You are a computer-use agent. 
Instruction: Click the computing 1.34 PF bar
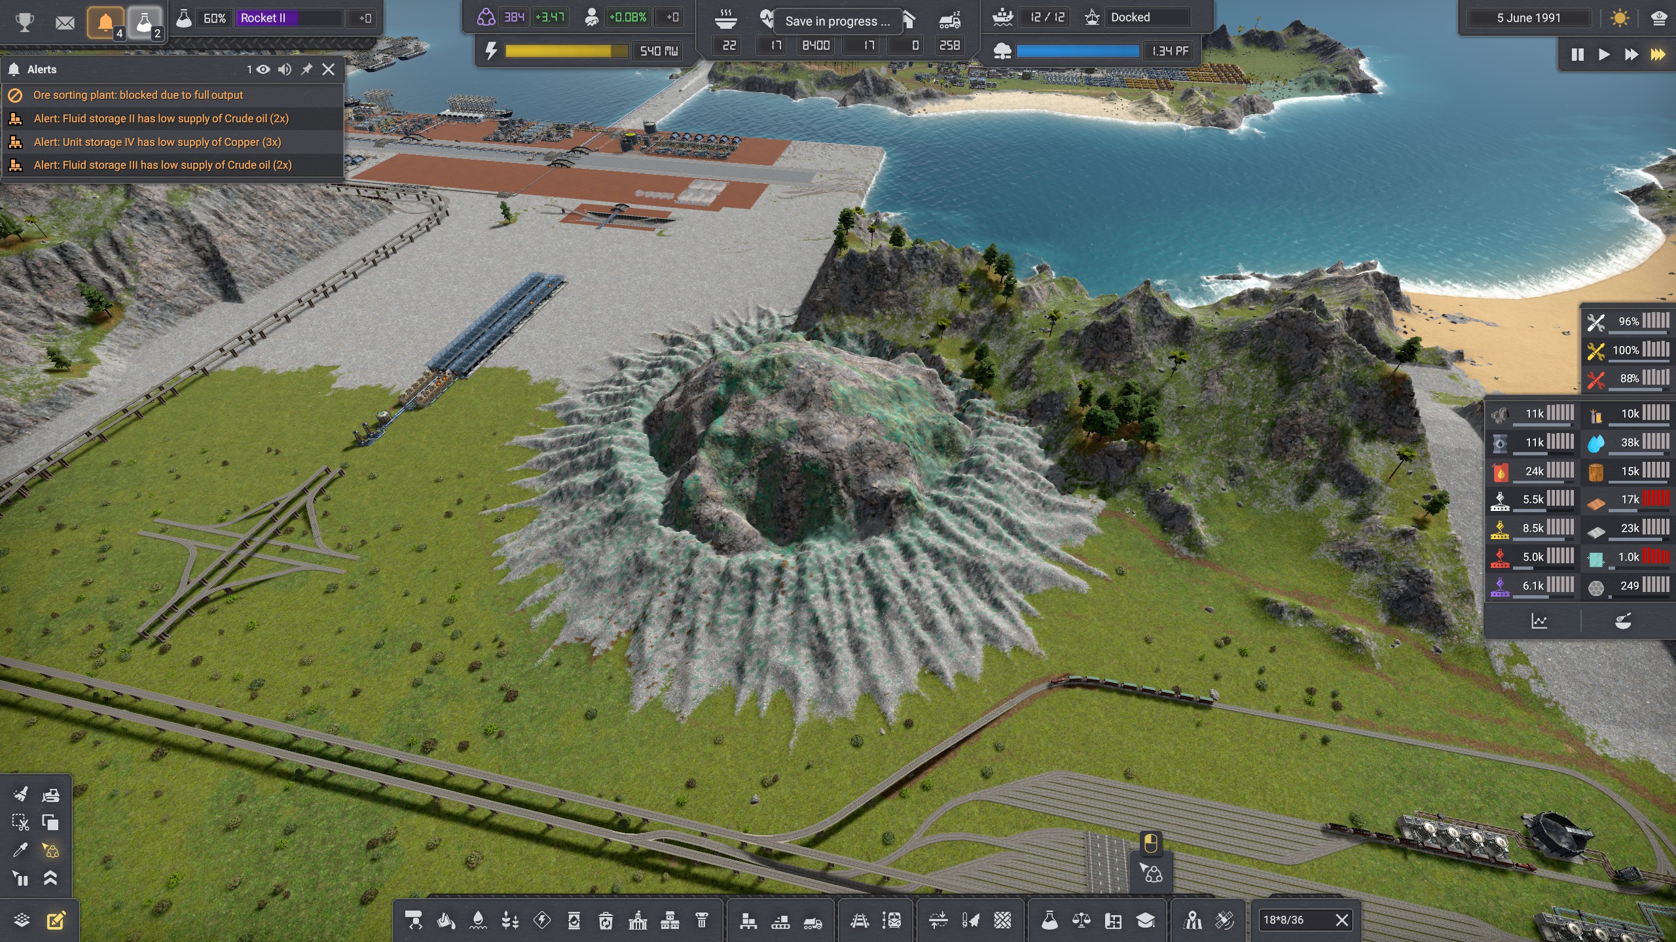(x=1078, y=51)
